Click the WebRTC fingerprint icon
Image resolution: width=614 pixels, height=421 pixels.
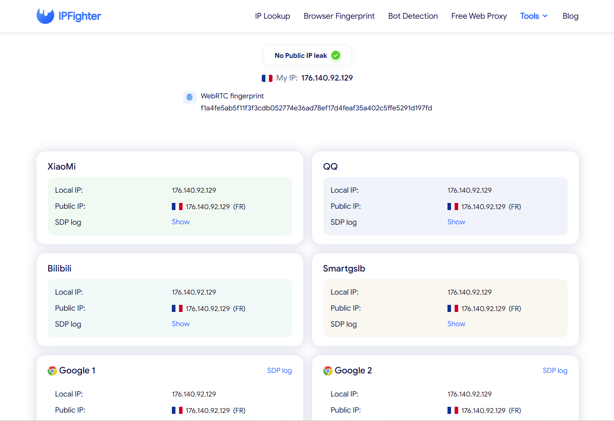[x=190, y=97]
